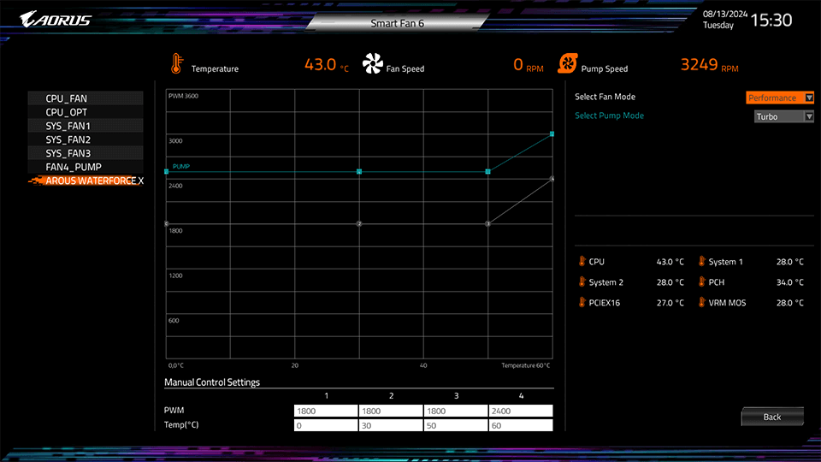
Task: Select SYS_FAN1 in the fan list
Action: (68, 126)
